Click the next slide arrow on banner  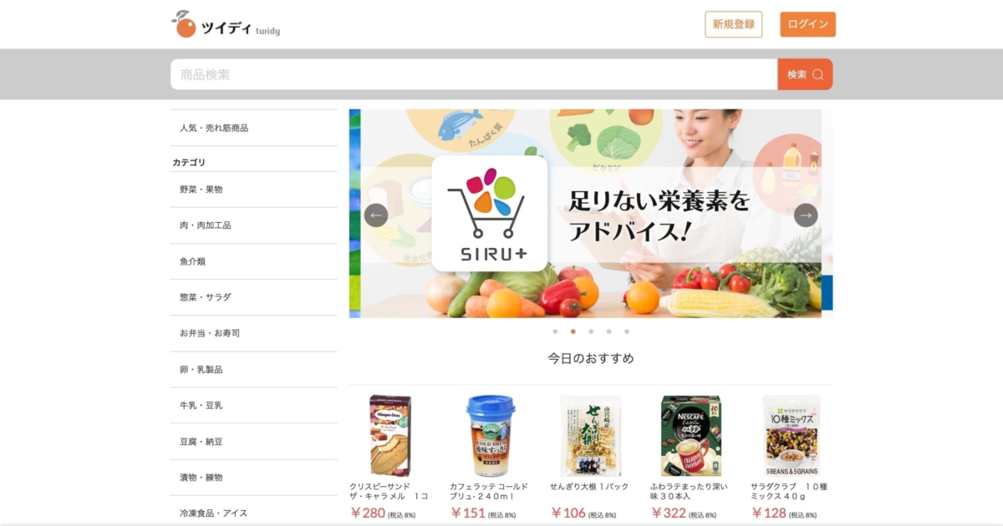pos(806,215)
